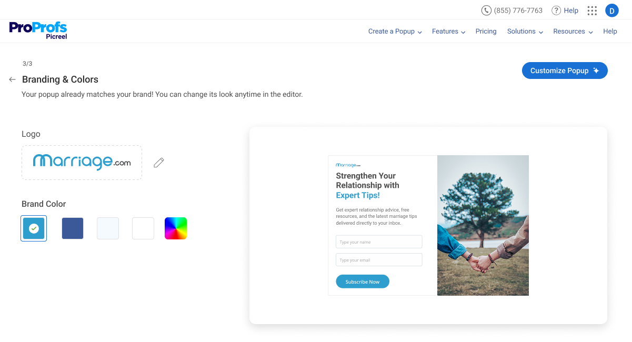
Task: Open the Solutions dropdown menu
Action: point(525,32)
